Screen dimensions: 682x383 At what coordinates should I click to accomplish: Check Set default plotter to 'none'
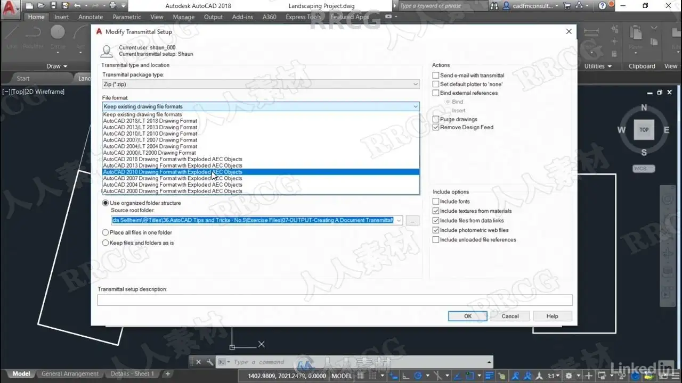436,84
